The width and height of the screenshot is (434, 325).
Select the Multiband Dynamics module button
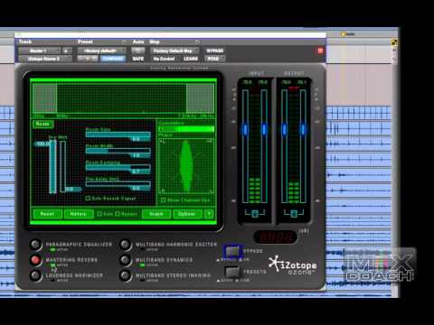click(x=125, y=260)
